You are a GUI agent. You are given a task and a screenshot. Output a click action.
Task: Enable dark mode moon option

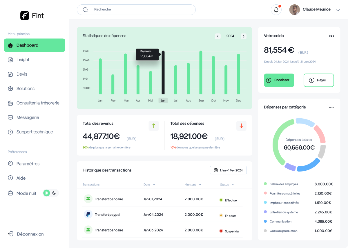pos(55,193)
